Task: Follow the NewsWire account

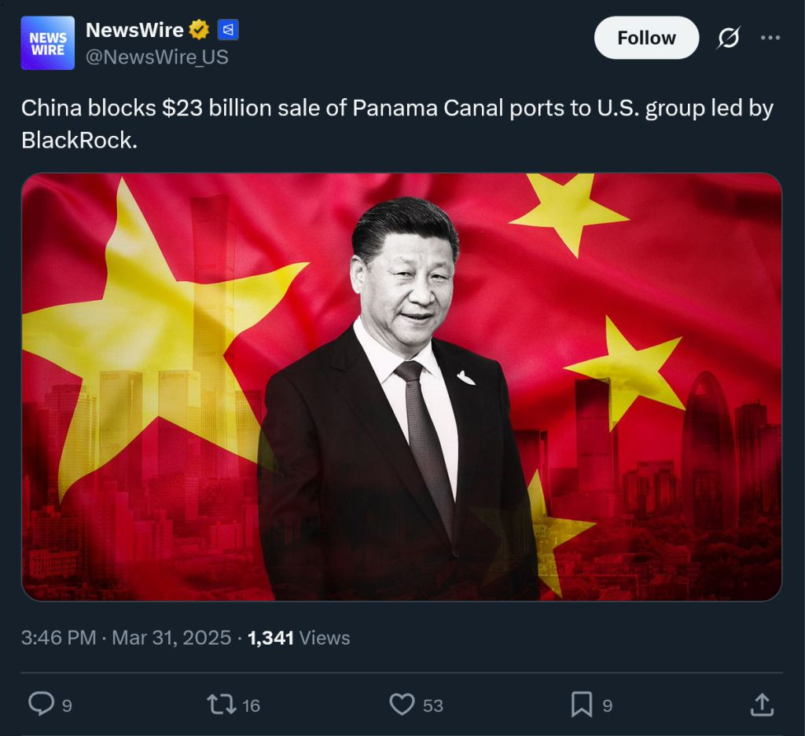Action: (646, 38)
